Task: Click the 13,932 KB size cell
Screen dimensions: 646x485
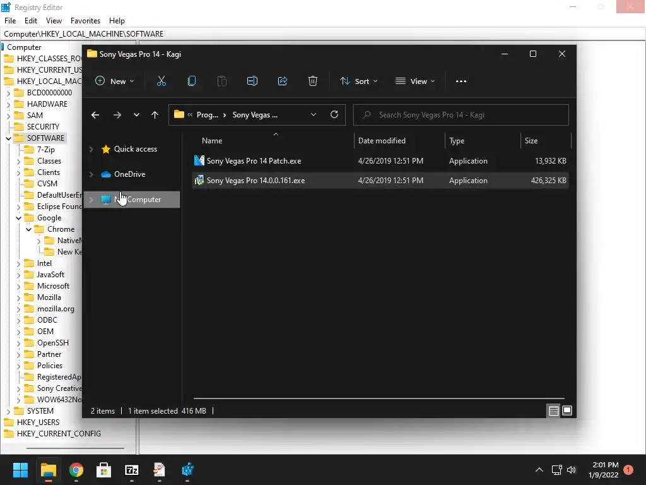Action: [x=550, y=161]
